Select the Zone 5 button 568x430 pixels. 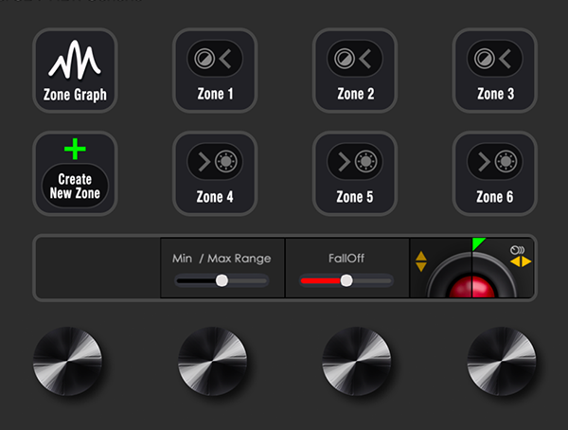(355, 173)
